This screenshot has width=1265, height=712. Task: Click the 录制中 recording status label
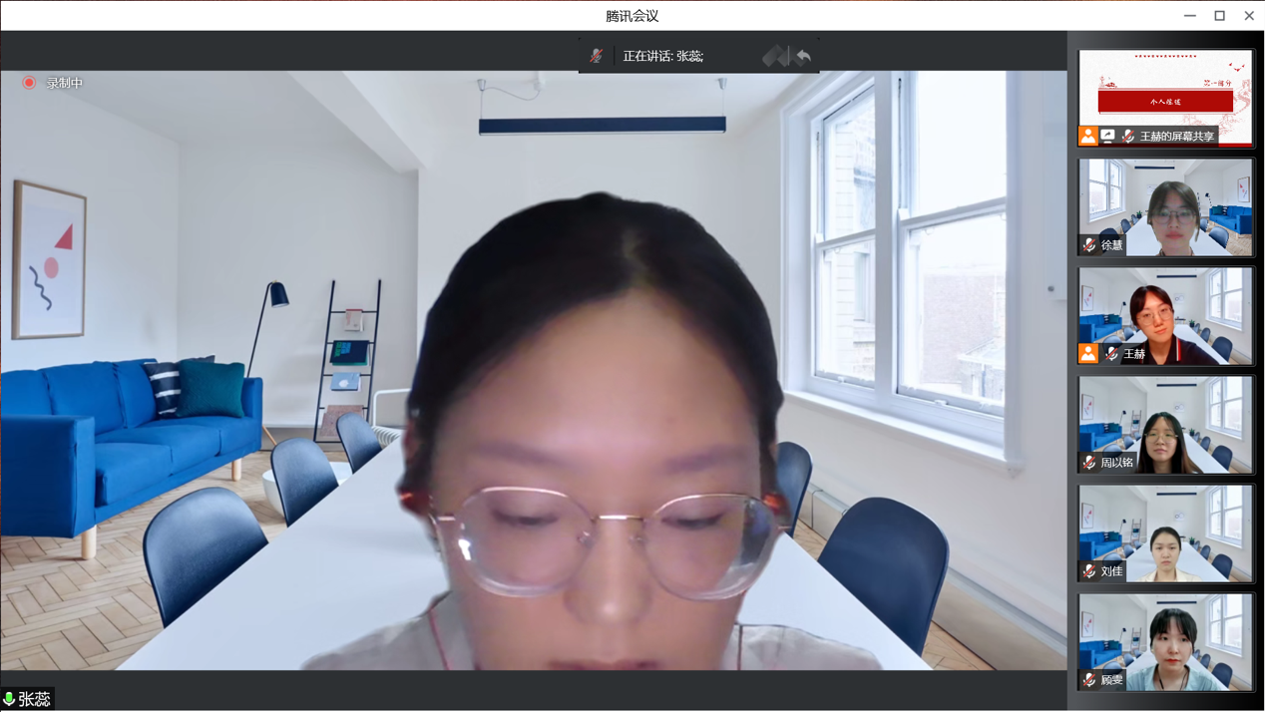pos(65,83)
